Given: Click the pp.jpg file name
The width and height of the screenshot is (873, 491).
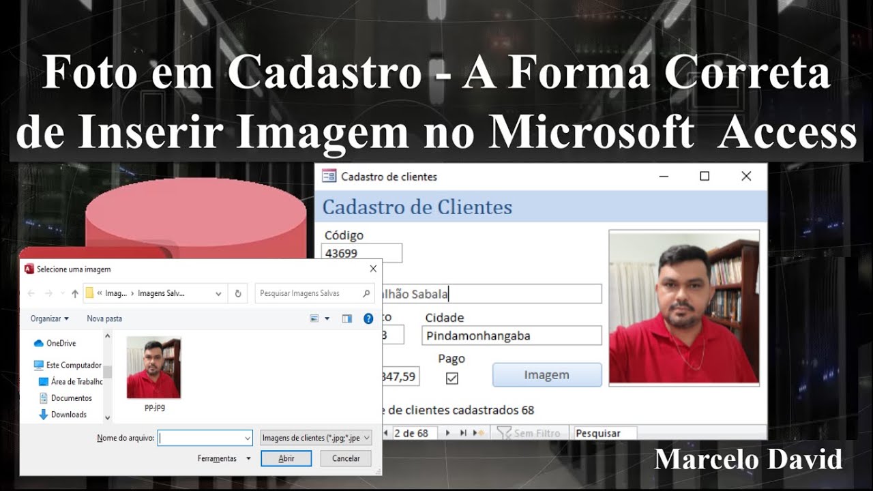Looking at the screenshot, I should point(154,407).
